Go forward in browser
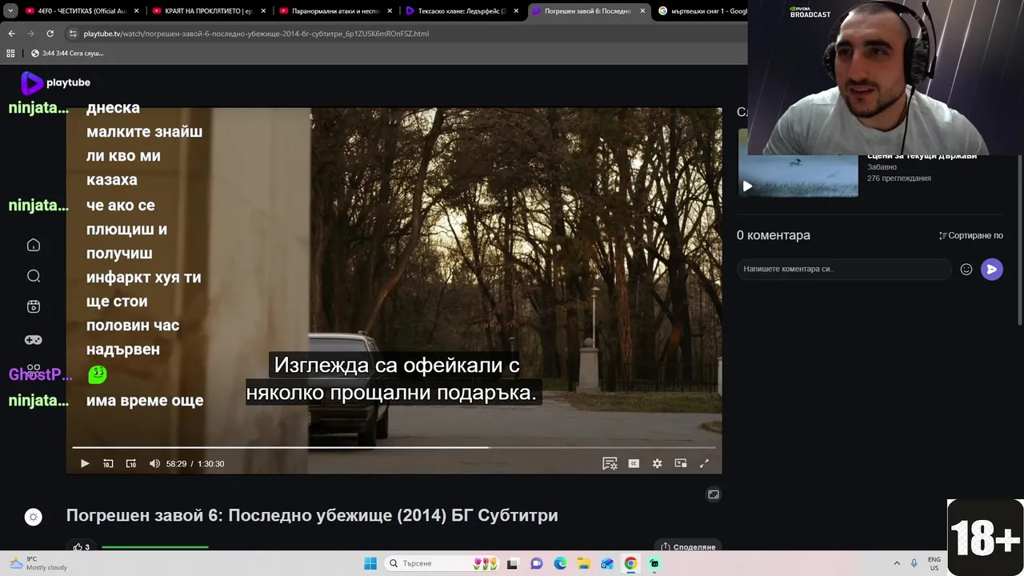 [x=30, y=34]
